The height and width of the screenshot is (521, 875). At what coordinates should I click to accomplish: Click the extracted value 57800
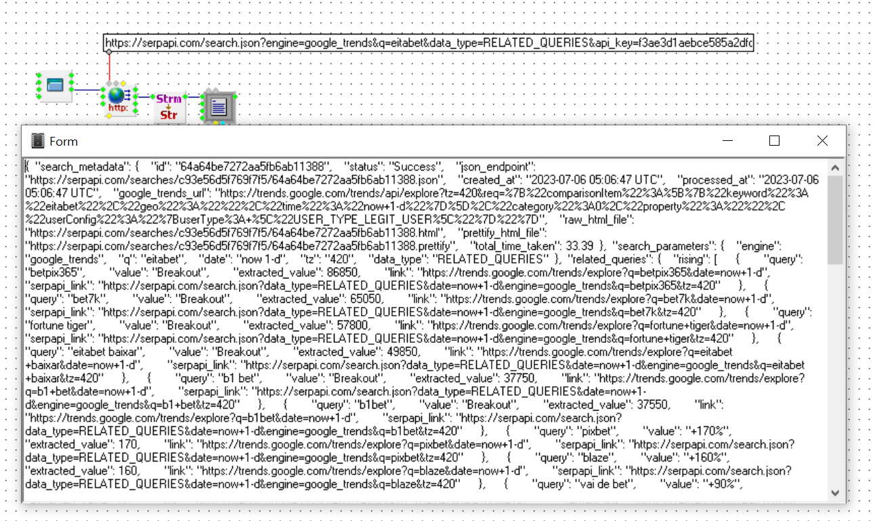(x=351, y=325)
